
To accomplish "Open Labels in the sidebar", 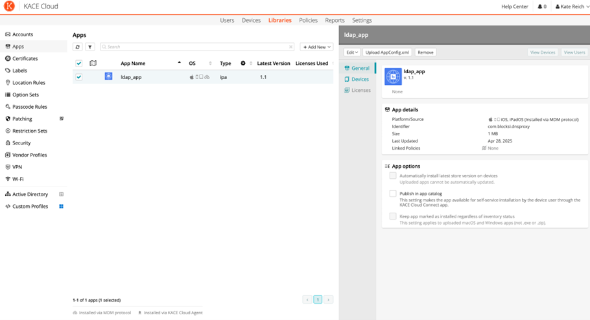I will tap(19, 71).
